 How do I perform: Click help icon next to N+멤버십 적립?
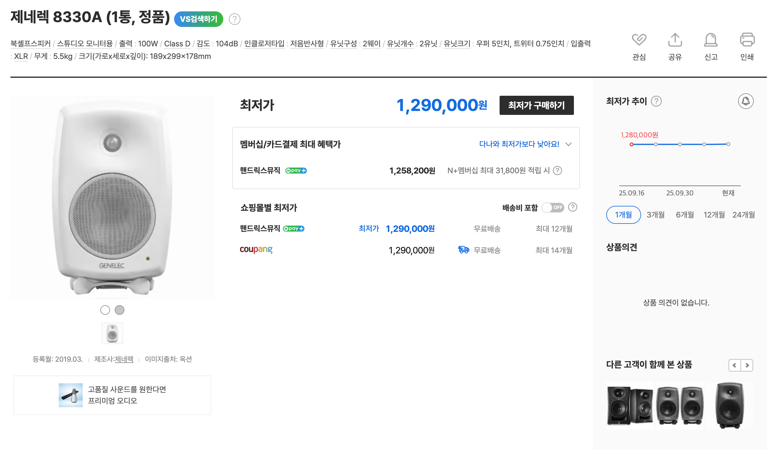point(557,171)
